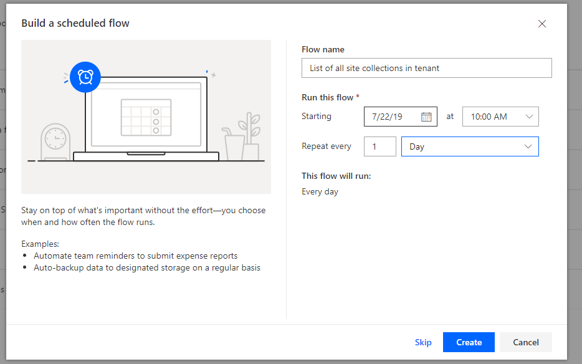
Task: Focus the Flow name text box
Action: tap(426, 68)
